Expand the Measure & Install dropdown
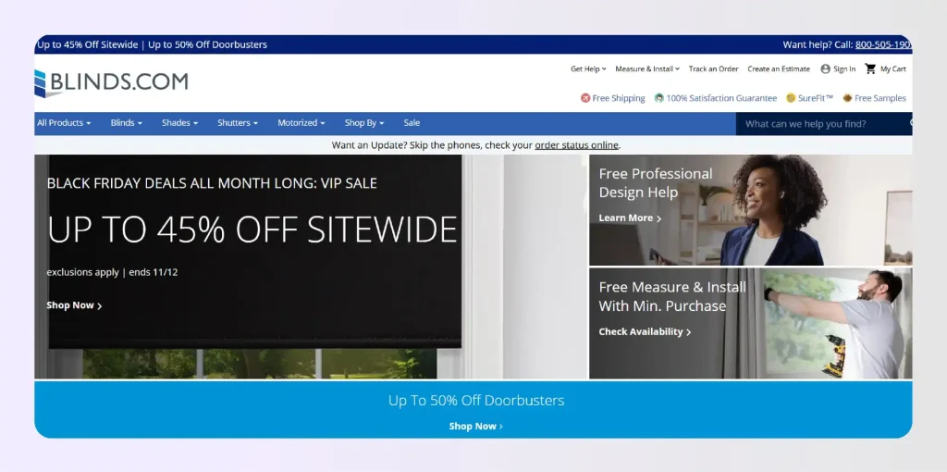 [646, 68]
